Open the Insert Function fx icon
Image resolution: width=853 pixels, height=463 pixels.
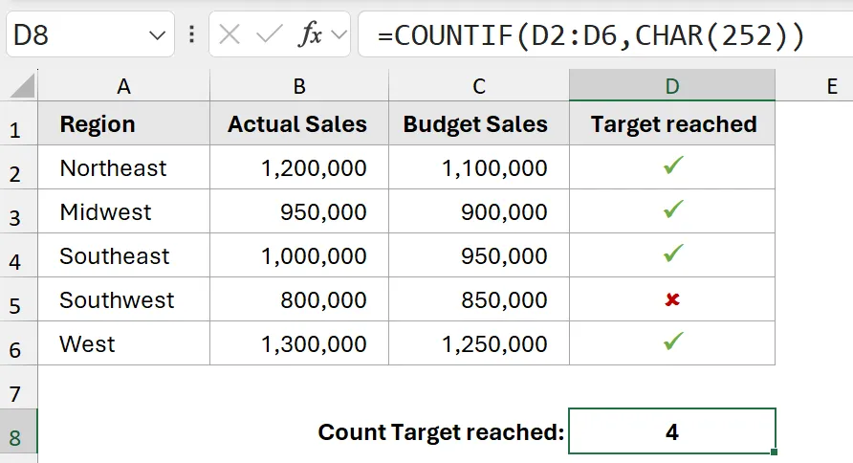tap(310, 34)
